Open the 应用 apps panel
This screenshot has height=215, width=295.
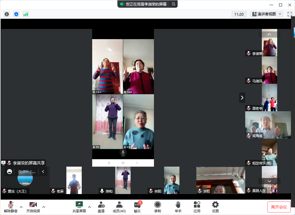tap(197, 207)
